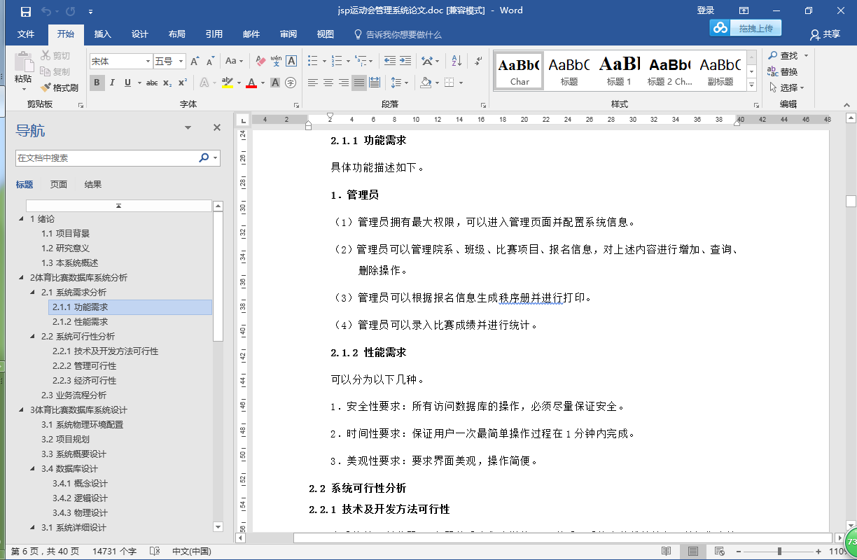Decrease paragraph indent
The image size is (857, 560).
(x=389, y=62)
